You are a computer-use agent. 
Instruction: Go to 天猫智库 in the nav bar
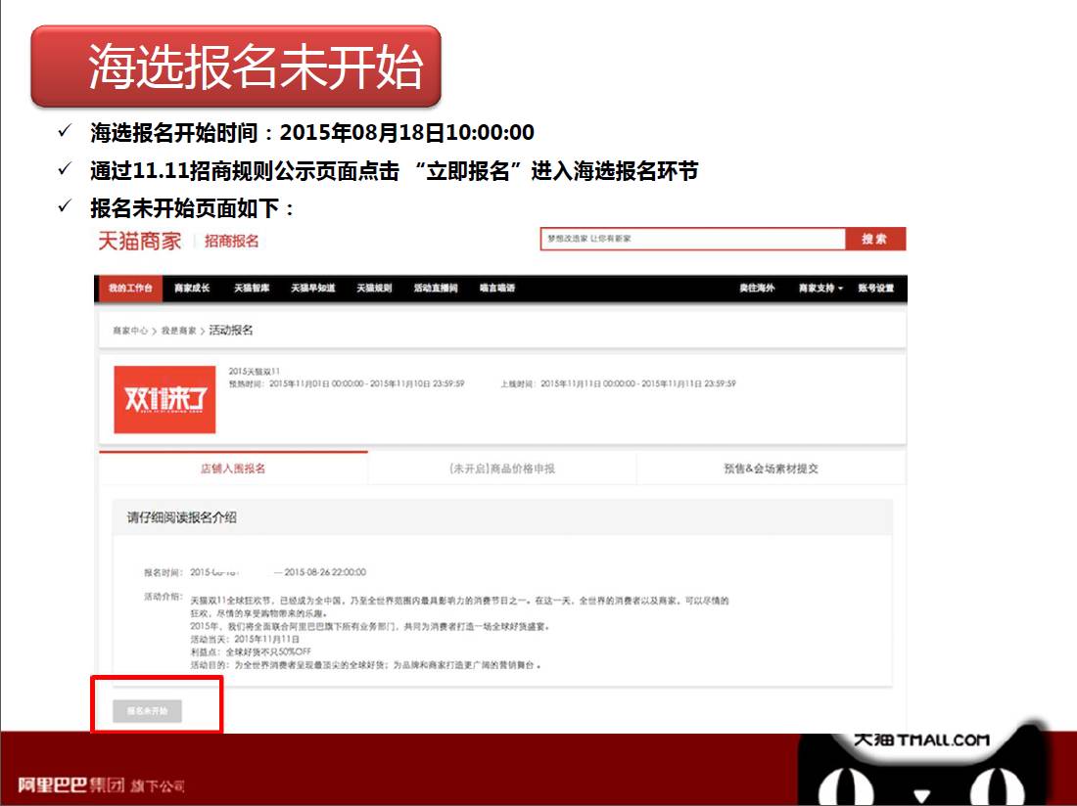click(252, 289)
